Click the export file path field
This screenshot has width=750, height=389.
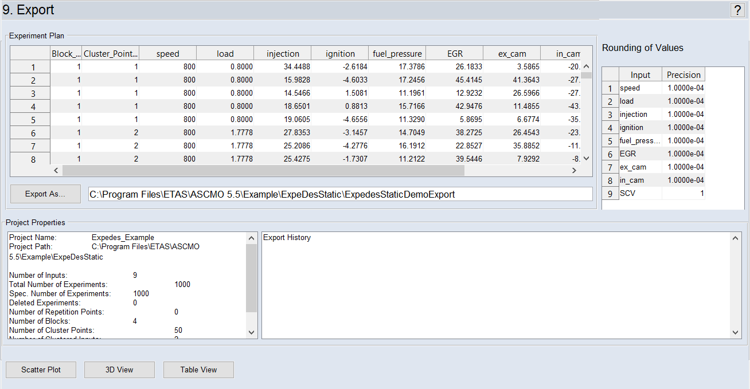[x=340, y=194]
